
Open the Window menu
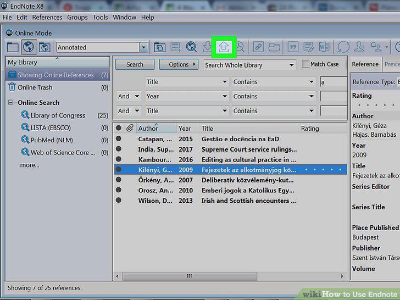(x=125, y=18)
